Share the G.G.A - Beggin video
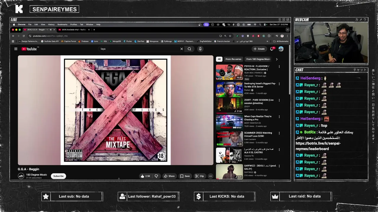This screenshot has width=378, height=212. (x=169, y=176)
